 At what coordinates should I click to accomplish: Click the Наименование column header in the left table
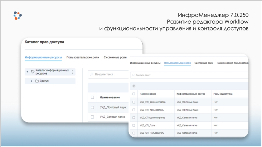[110, 97]
